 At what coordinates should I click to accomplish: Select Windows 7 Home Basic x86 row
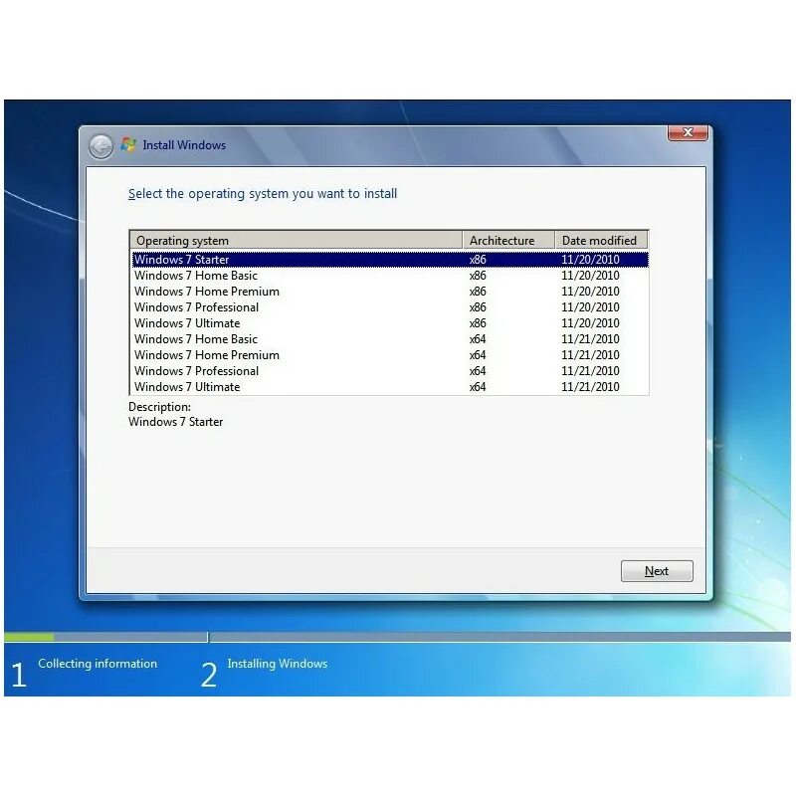[x=390, y=276]
